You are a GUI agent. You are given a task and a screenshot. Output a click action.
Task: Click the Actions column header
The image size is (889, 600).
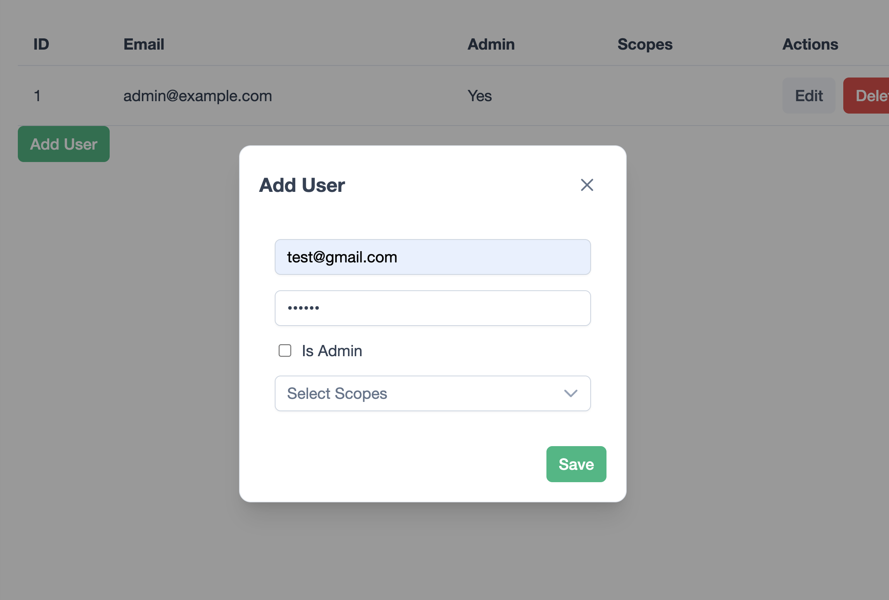pyautogui.click(x=810, y=45)
